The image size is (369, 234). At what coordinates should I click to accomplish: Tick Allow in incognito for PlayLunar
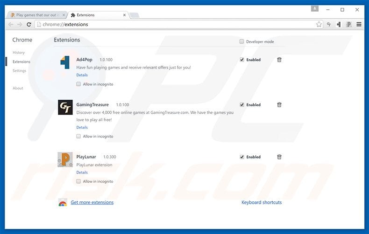tap(78, 181)
